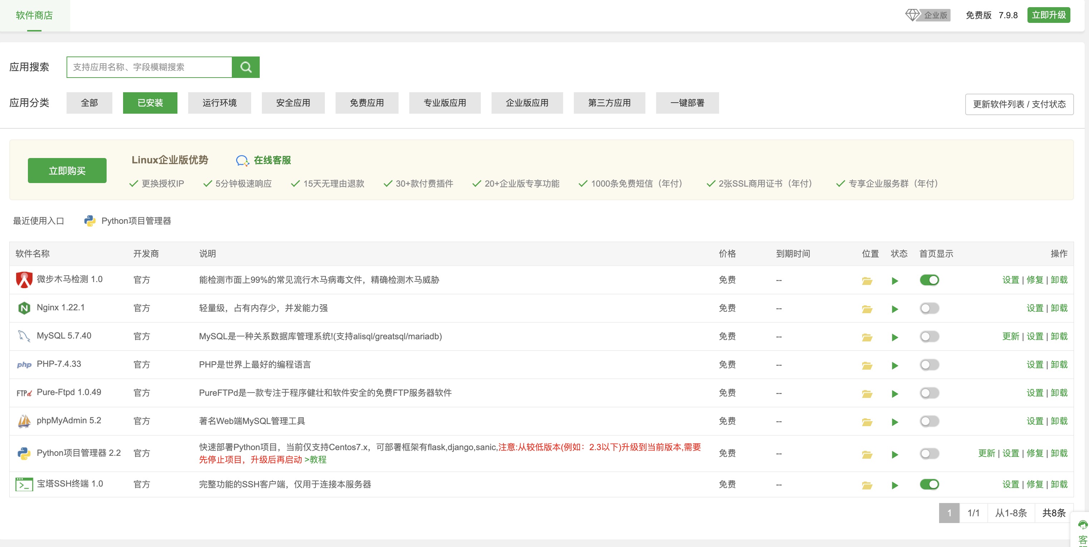The image size is (1089, 547).
Task: Click status play icon for Pure-Ftpd
Action: 894,394
